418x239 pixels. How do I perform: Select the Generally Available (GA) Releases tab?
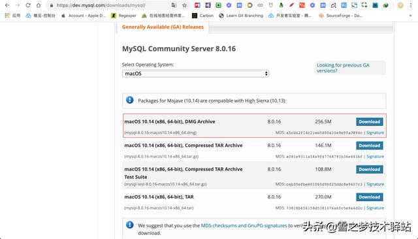pos(163,27)
